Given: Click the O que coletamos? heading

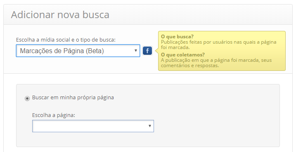Looking at the screenshot, I should tap(183, 55).
